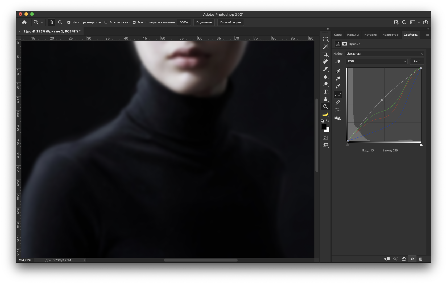Click the zoom in magnifier button
This screenshot has height=284, width=447.
click(x=52, y=22)
